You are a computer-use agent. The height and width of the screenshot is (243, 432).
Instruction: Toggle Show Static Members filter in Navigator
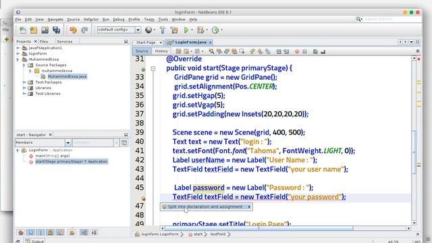point(40,232)
